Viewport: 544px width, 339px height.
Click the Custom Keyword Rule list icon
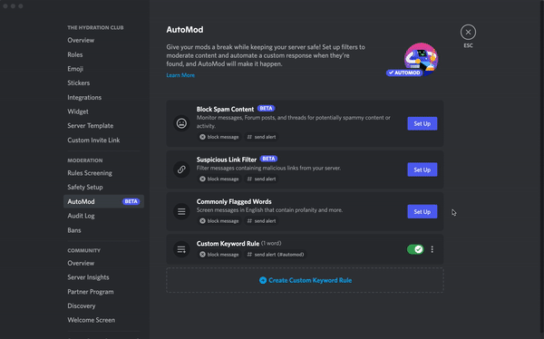pos(181,249)
